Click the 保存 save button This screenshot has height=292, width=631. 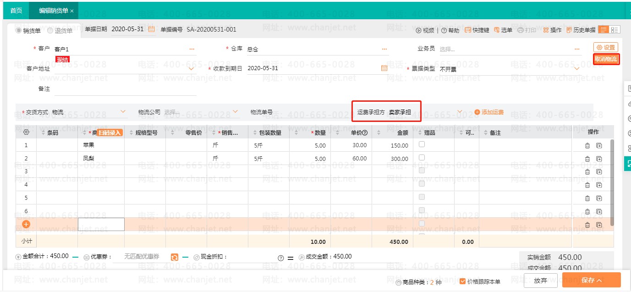pos(591,280)
